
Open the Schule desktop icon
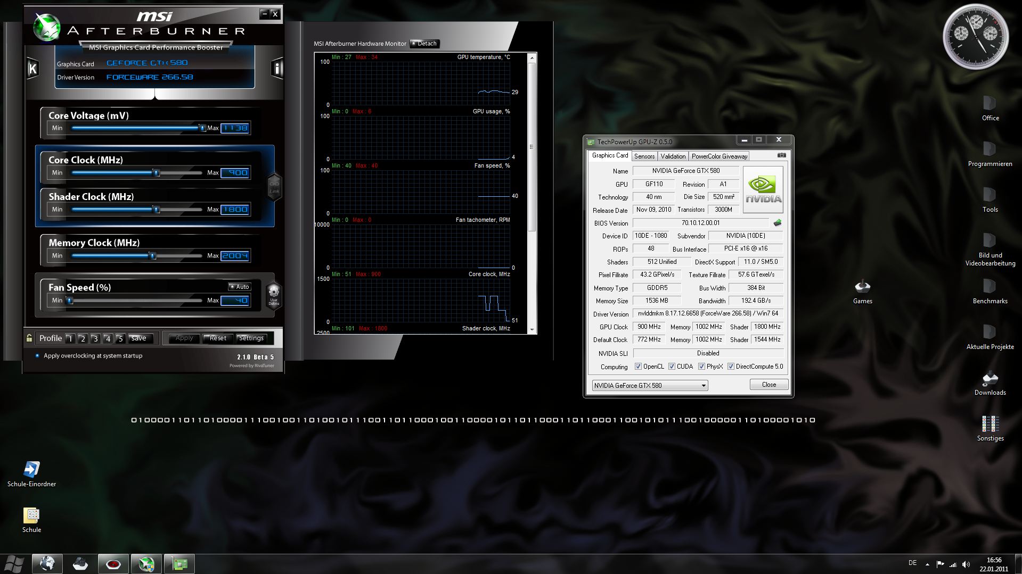click(31, 520)
